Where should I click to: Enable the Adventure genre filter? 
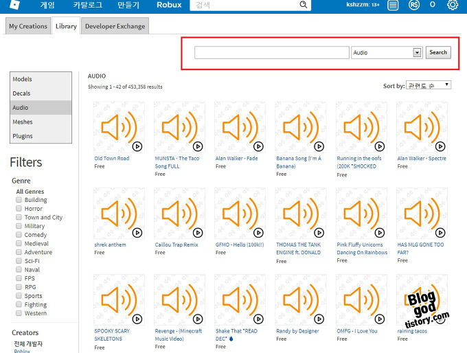coord(19,252)
